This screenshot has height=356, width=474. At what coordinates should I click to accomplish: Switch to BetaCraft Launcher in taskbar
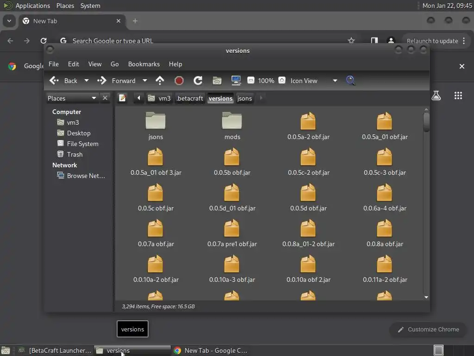(x=55, y=350)
